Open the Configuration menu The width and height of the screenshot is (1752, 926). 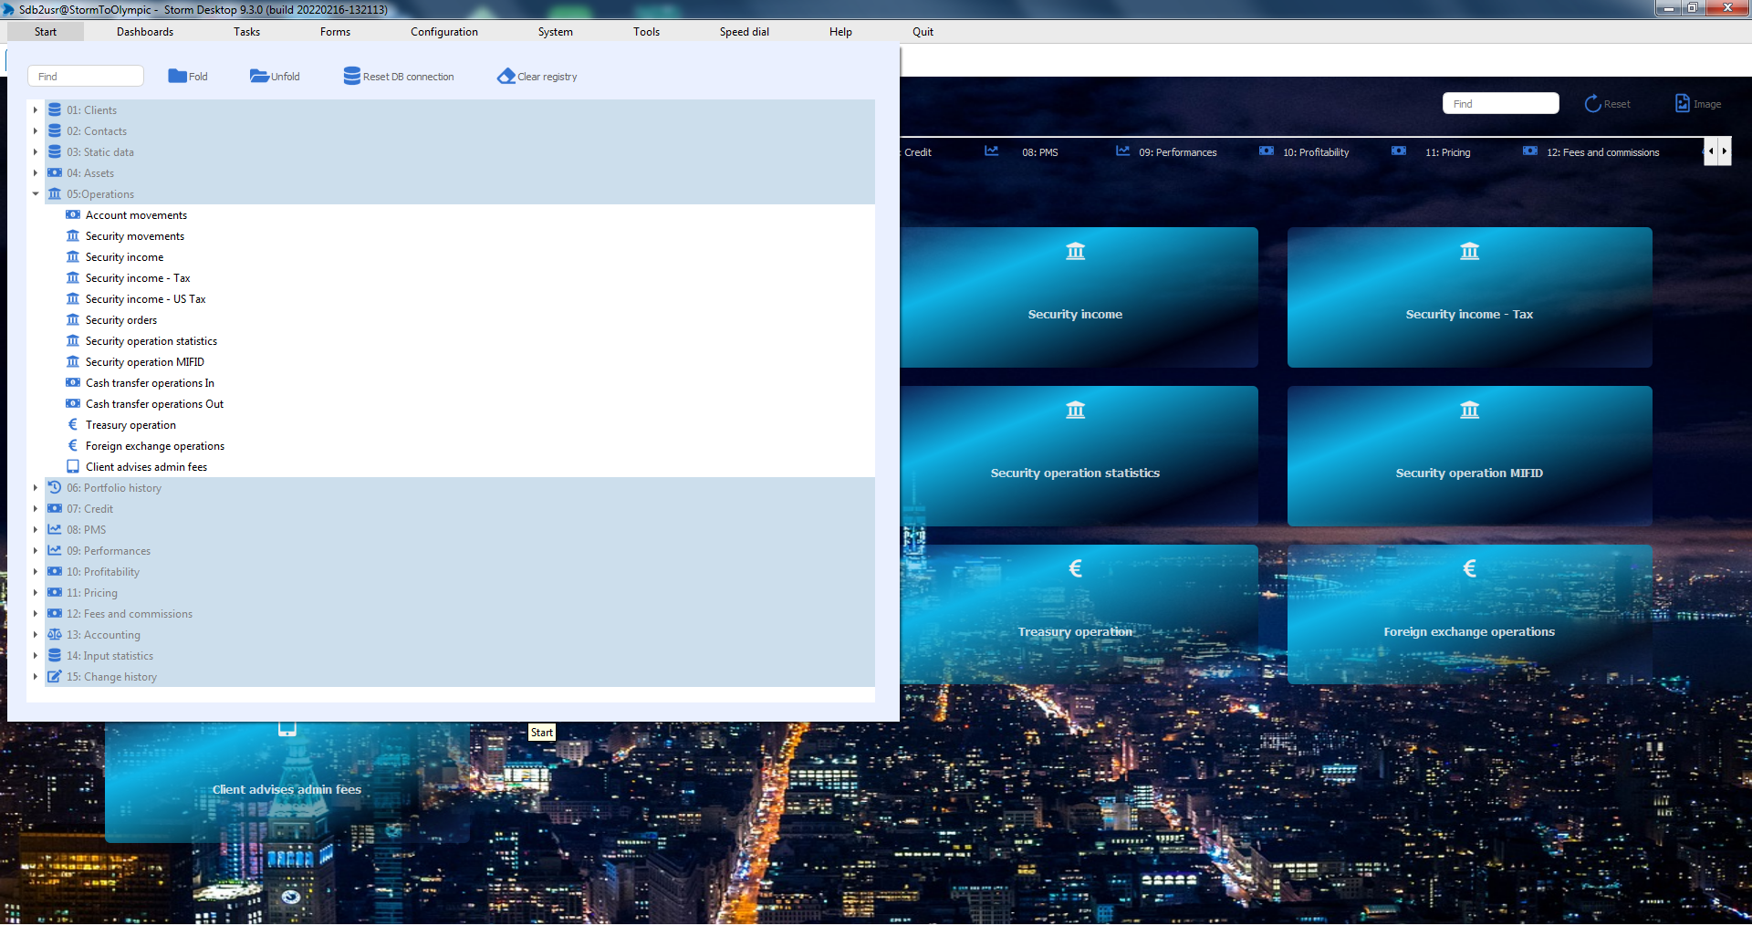pos(444,31)
